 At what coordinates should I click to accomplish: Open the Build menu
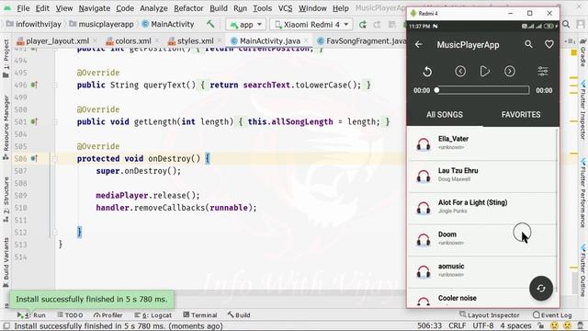(x=219, y=8)
